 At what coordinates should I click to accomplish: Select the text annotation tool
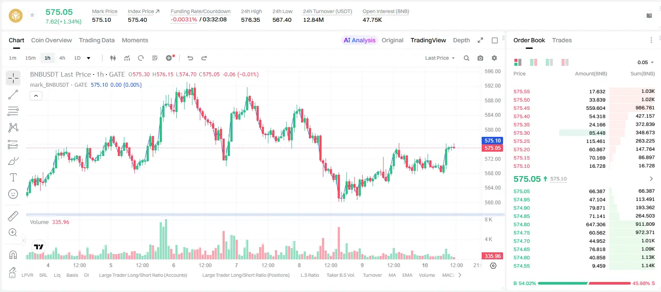pos(13,177)
